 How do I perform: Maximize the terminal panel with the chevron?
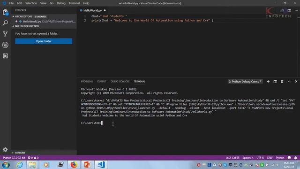click(x=289, y=81)
